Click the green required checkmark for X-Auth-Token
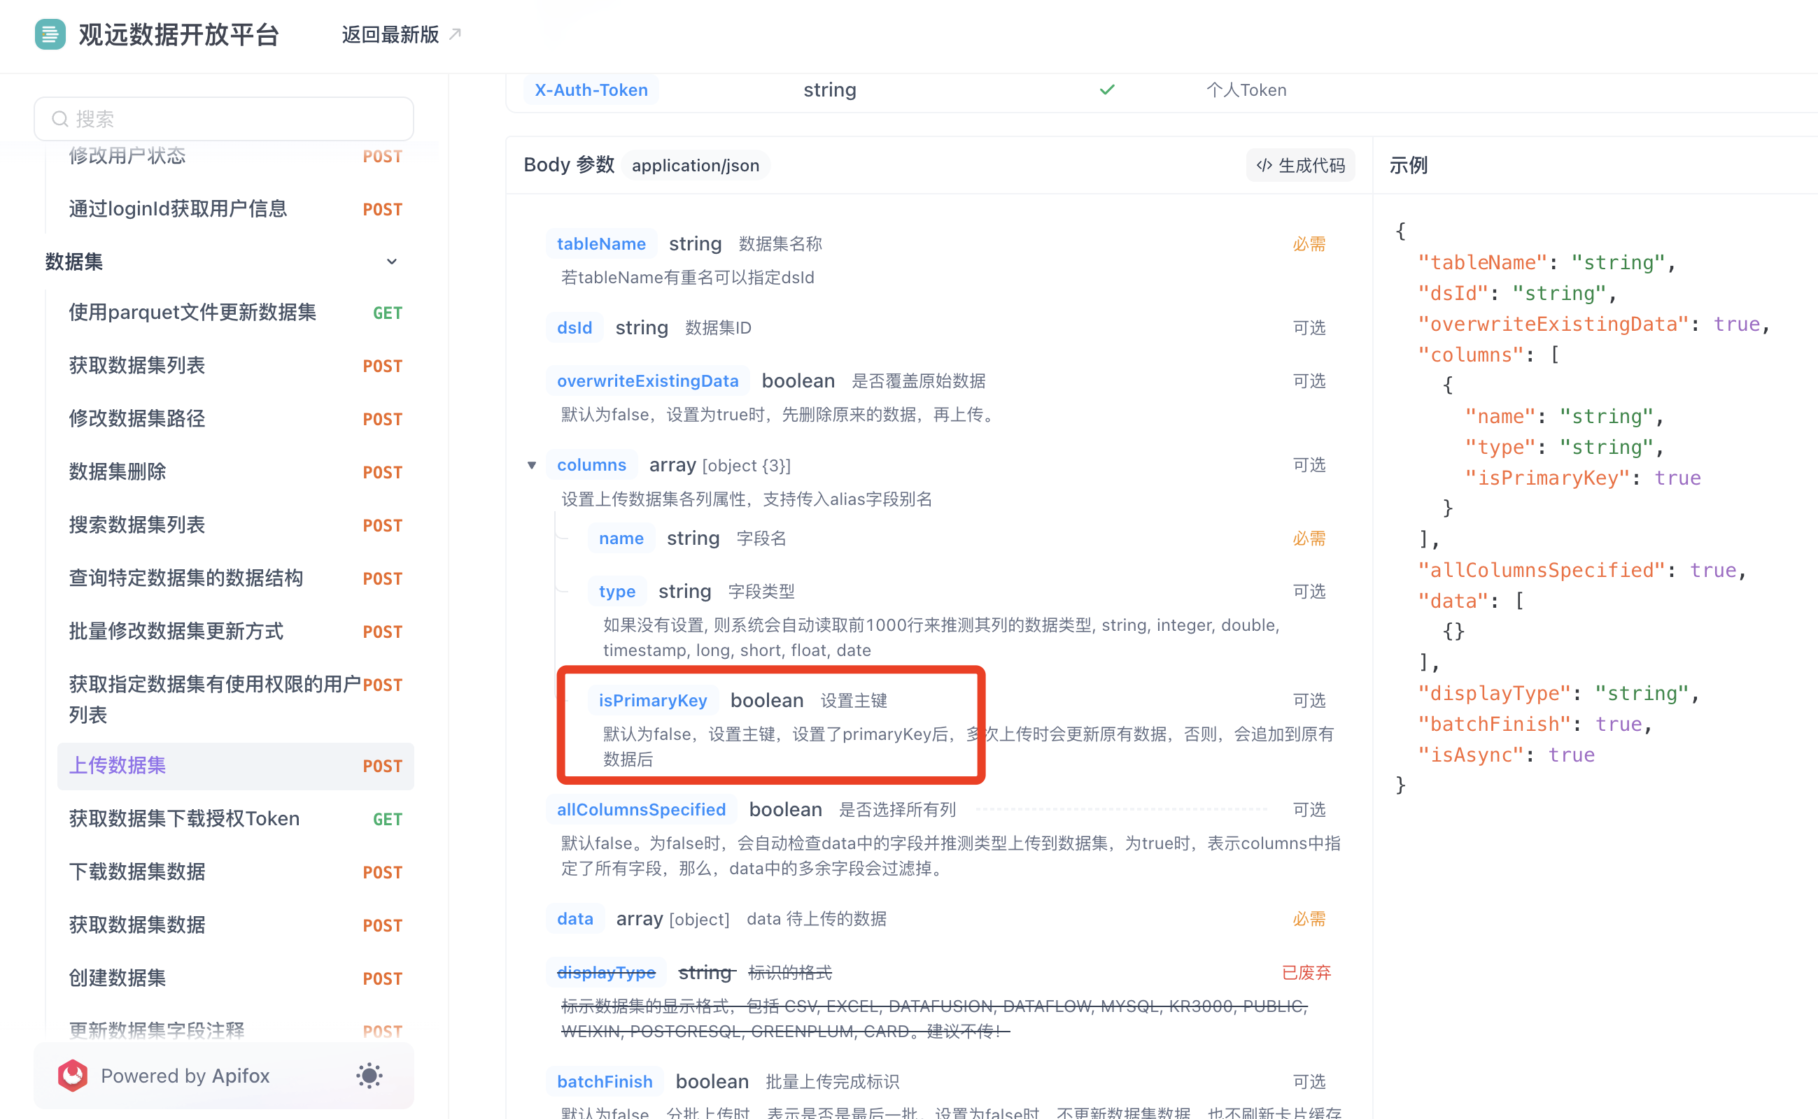The image size is (1818, 1119). point(1106,90)
